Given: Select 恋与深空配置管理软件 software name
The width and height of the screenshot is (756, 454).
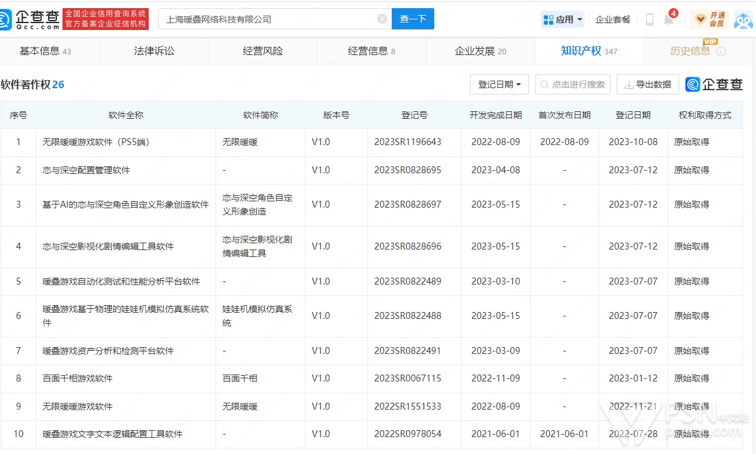Looking at the screenshot, I should click(x=86, y=170).
